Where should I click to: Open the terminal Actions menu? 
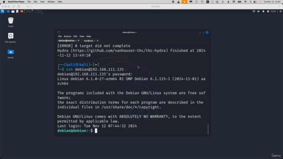tap(67, 36)
